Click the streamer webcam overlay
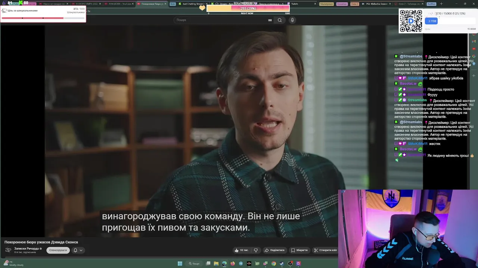This screenshot has width=478, height=268. pos(408,229)
